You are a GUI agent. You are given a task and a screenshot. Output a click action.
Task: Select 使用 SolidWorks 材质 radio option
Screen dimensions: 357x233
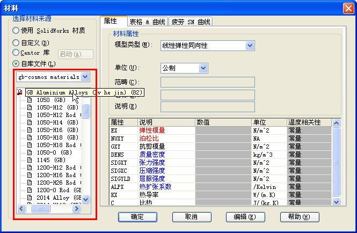16,30
